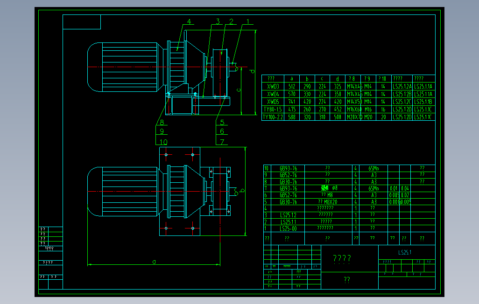Viewport: 479px width, 304px height.
Task: Select the XWD5 model cell
Action: tap(273, 102)
